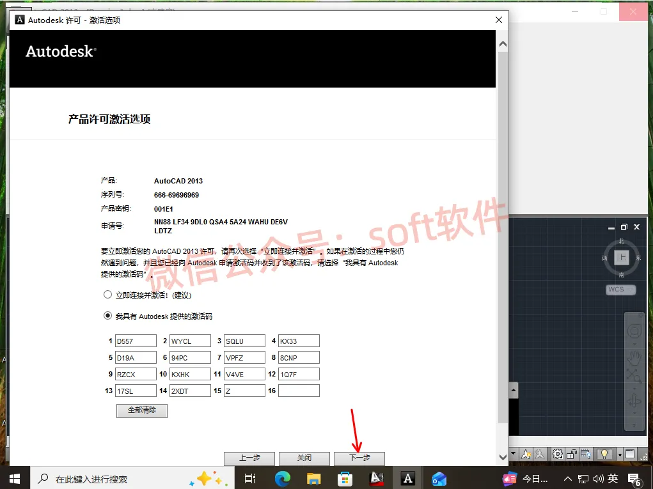Screen dimensions: 653x489
Task: Select 立即连接并激活 radio option
Action: 107,295
